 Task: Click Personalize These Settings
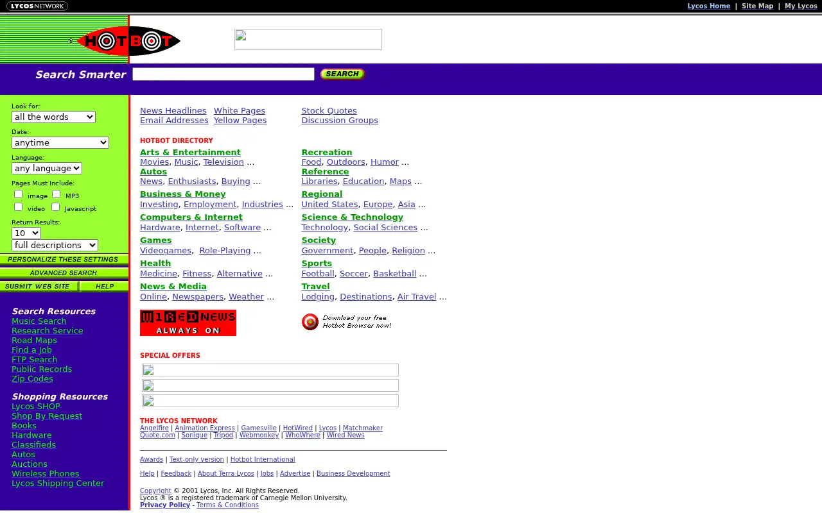[64, 260]
